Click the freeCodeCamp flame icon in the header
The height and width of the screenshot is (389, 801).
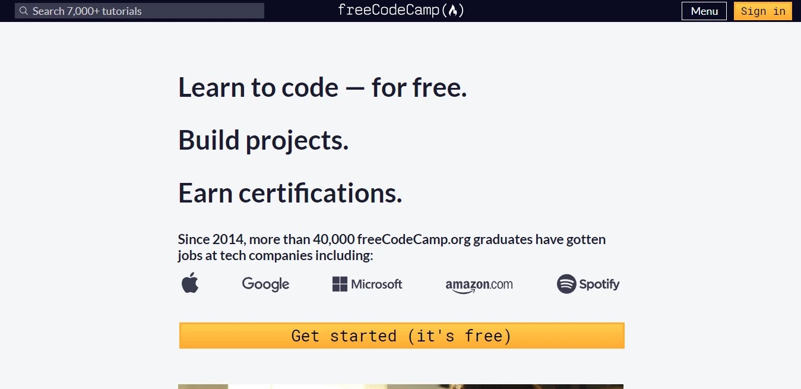pyautogui.click(x=452, y=10)
